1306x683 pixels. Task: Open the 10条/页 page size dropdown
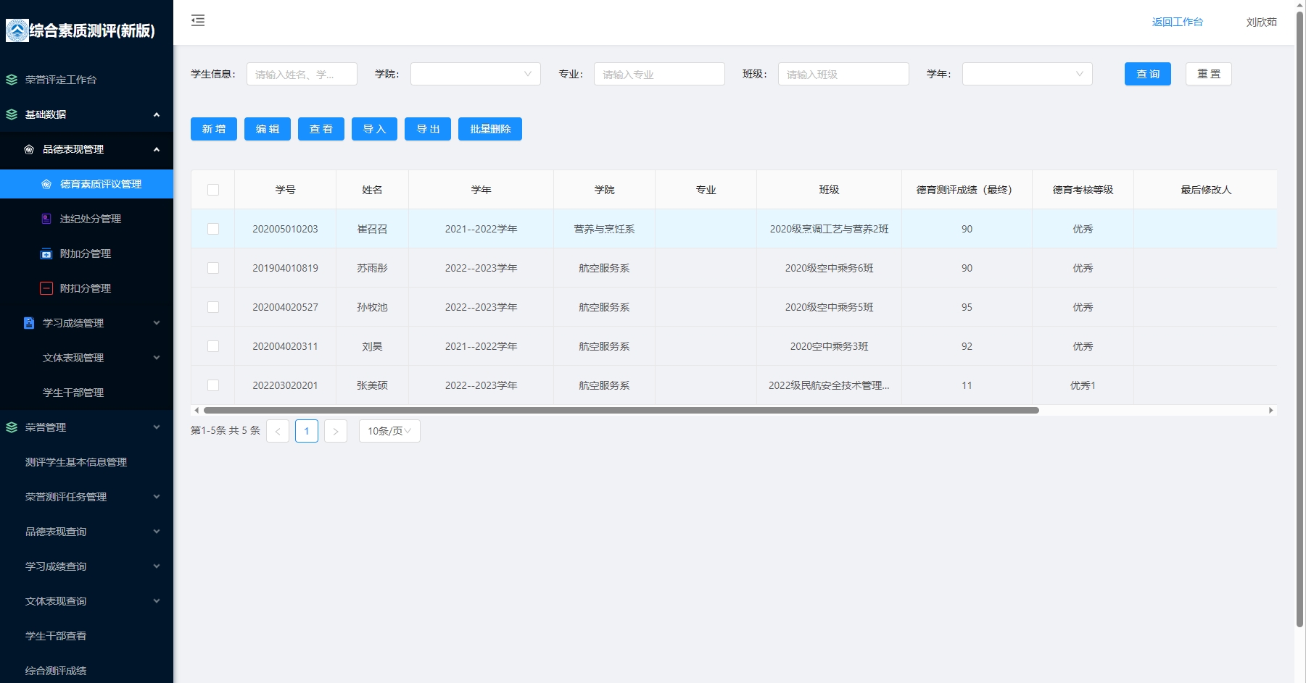click(x=389, y=431)
